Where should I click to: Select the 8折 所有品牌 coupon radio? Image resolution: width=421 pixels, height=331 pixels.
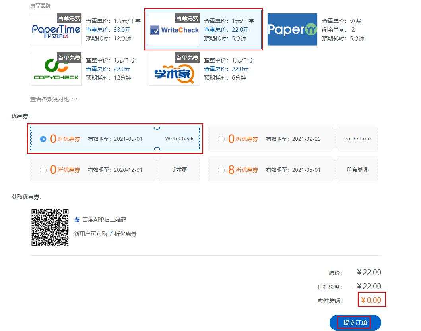point(221,170)
